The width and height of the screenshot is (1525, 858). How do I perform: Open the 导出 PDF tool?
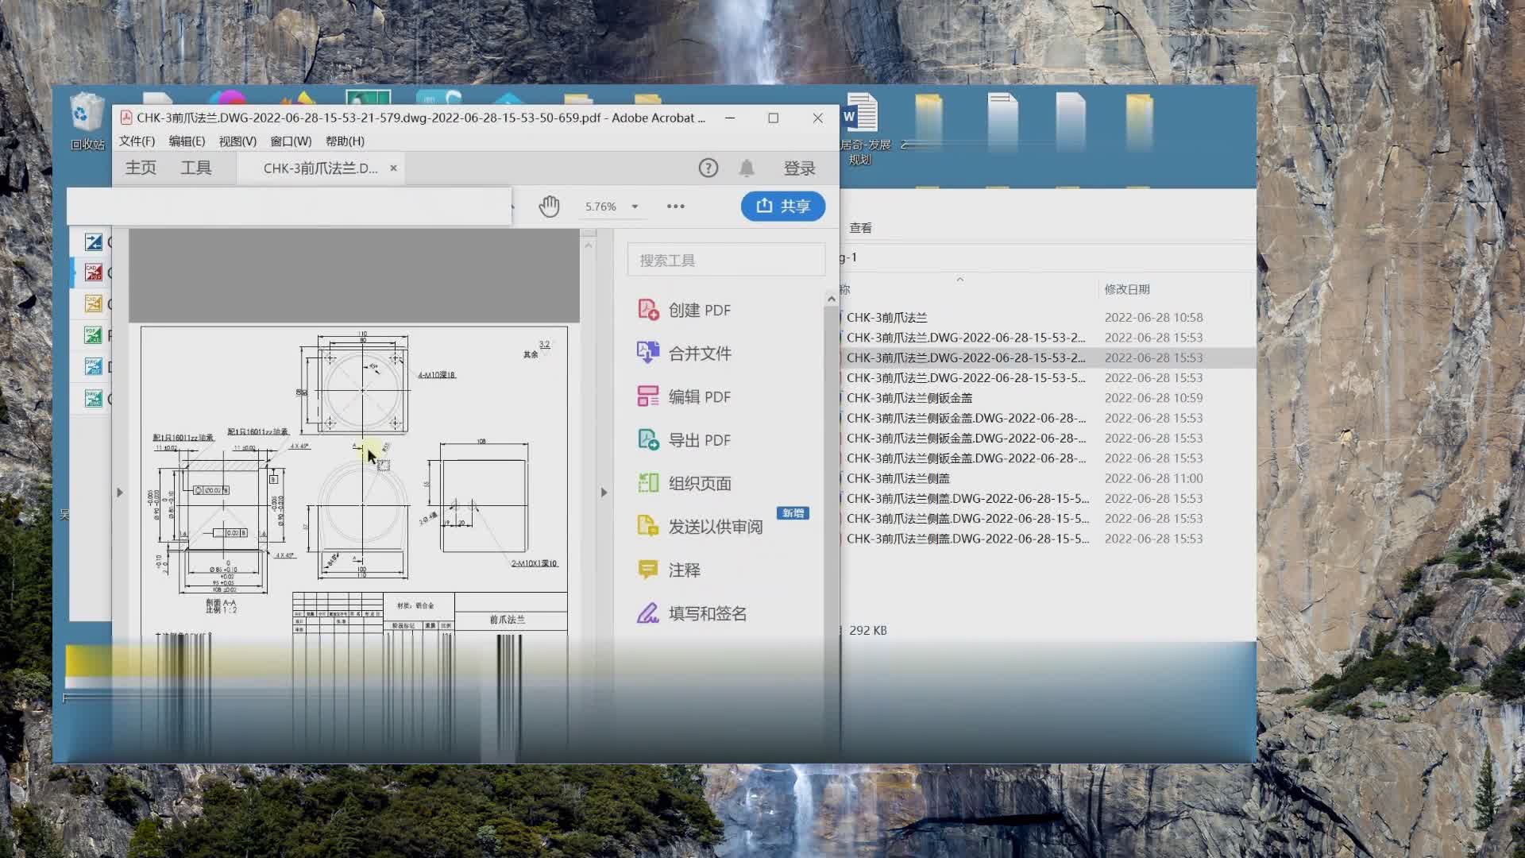tap(698, 439)
